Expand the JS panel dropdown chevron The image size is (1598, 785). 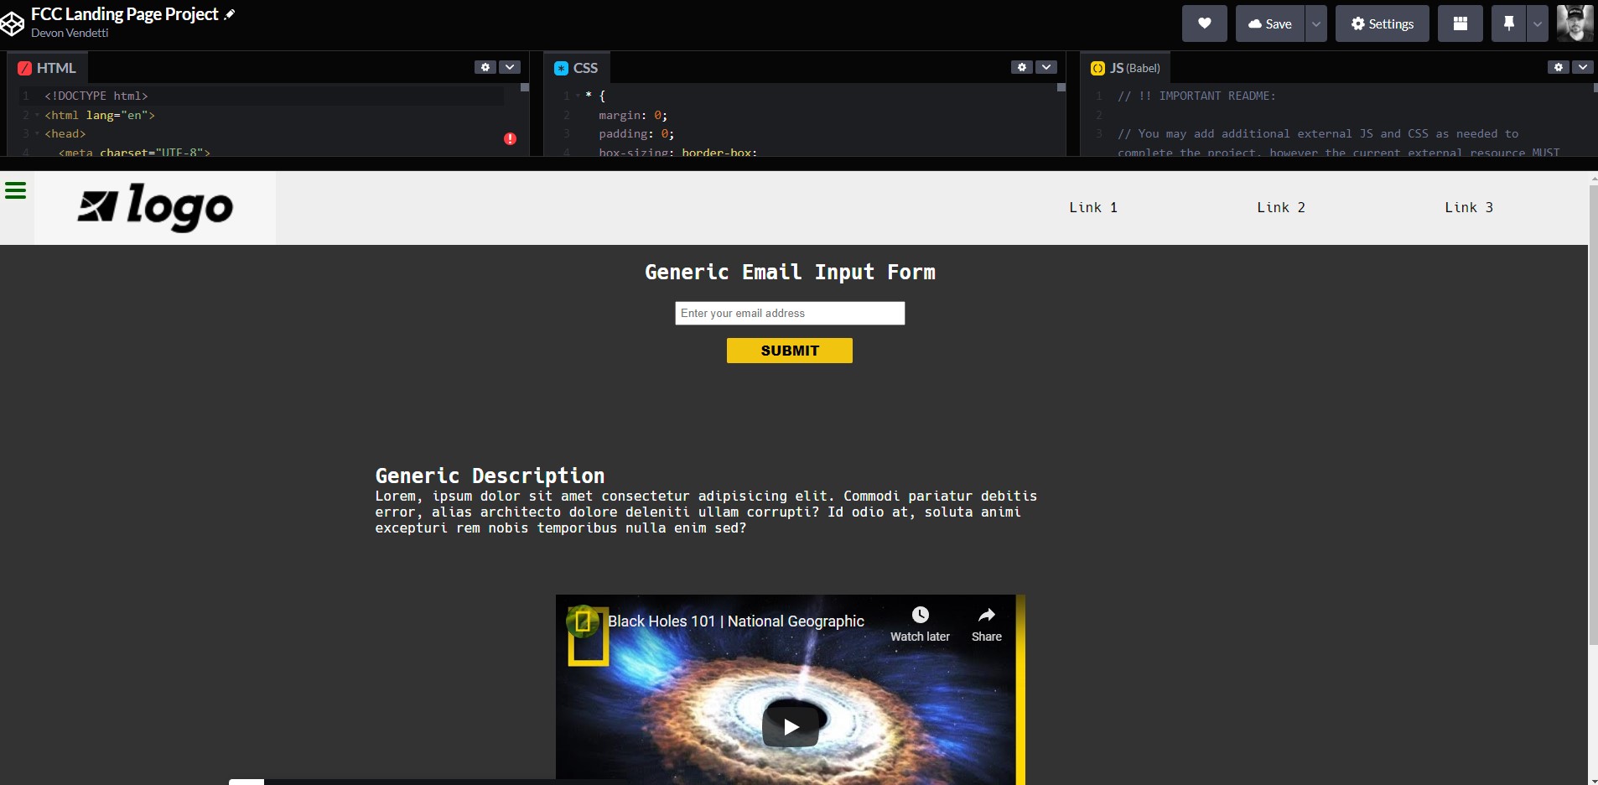1582,67
